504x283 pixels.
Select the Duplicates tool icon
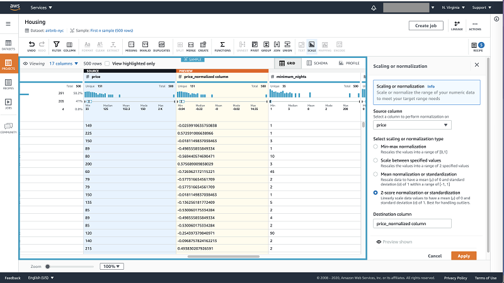pyautogui.click(x=162, y=46)
